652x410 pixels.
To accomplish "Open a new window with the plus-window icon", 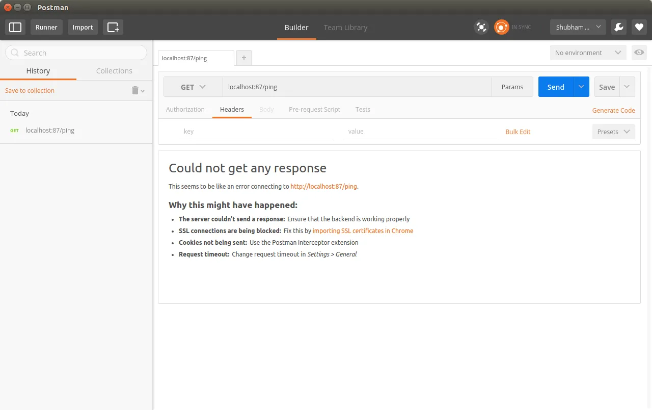I will pos(113,27).
